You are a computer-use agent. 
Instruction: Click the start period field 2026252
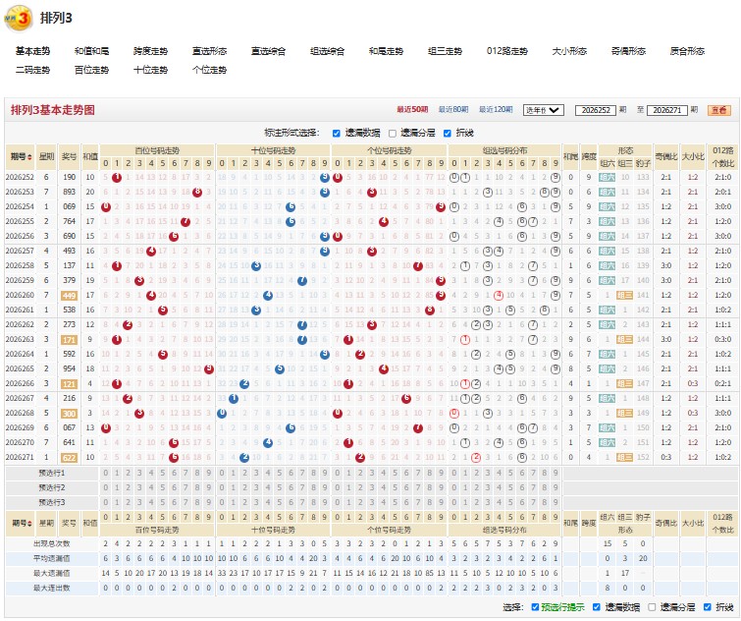[x=596, y=110]
